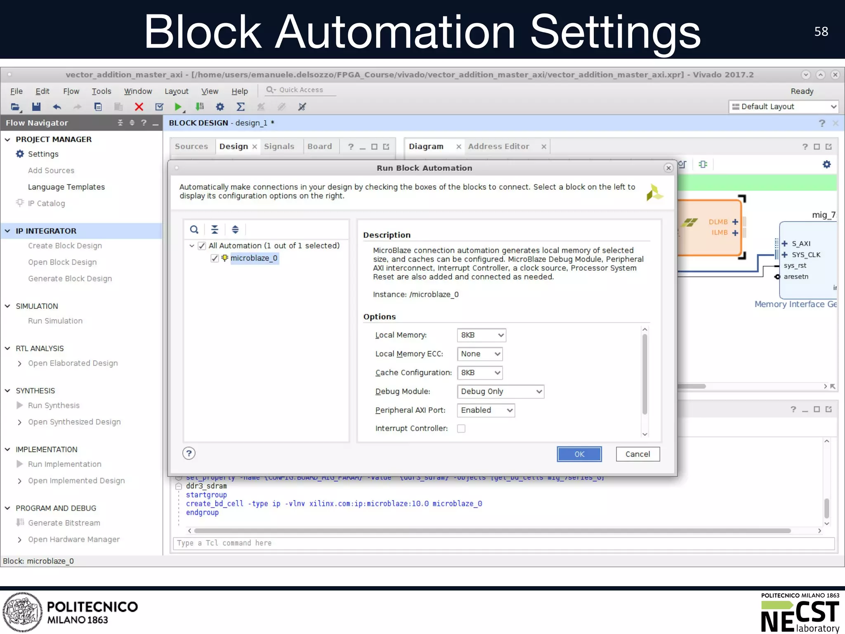This screenshot has height=634, width=845.
Task: Expand Open Hardware Manager
Action: 19,540
